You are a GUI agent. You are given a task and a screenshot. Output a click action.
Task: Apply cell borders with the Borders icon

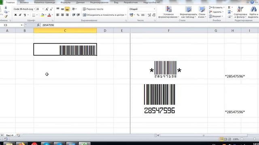[x=34, y=15]
